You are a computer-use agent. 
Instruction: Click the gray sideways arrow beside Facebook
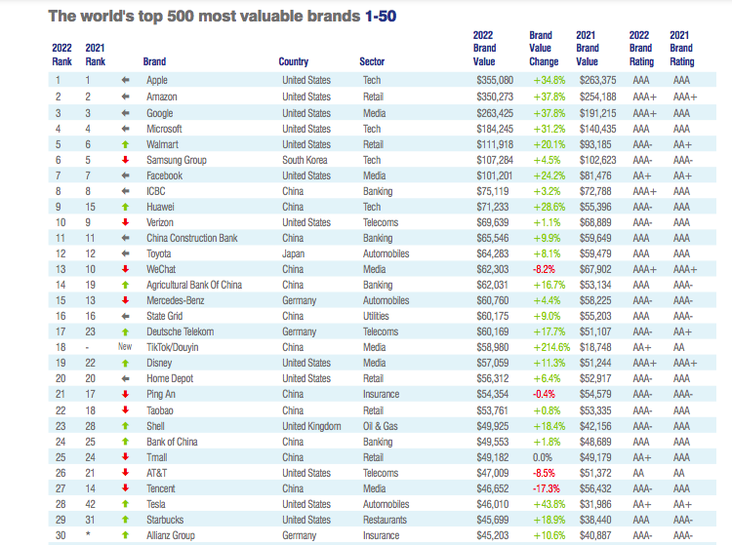pos(125,175)
